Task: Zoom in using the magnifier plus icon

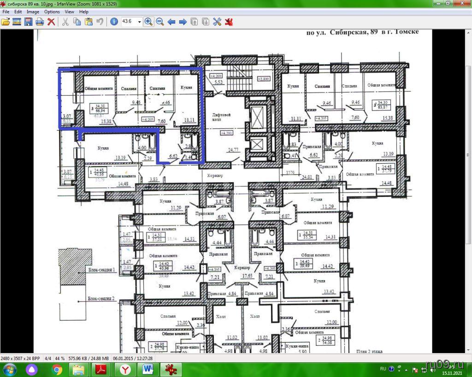Action: [148, 22]
